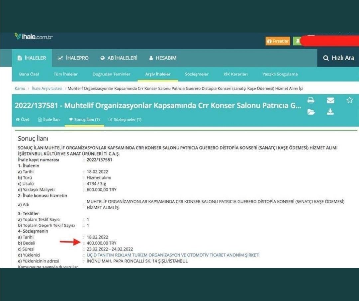359x301 pixels.
Task: Click Hızlı Ara search button
Action: coord(339,58)
